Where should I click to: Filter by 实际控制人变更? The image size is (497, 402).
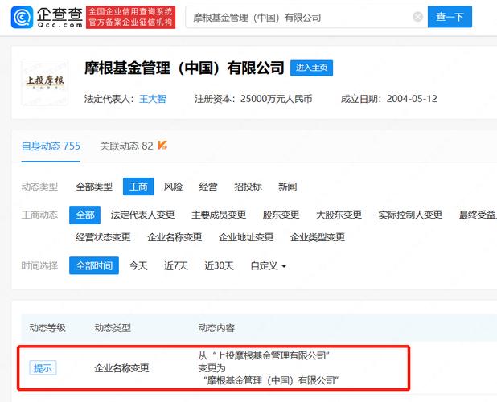(x=410, y=215)
